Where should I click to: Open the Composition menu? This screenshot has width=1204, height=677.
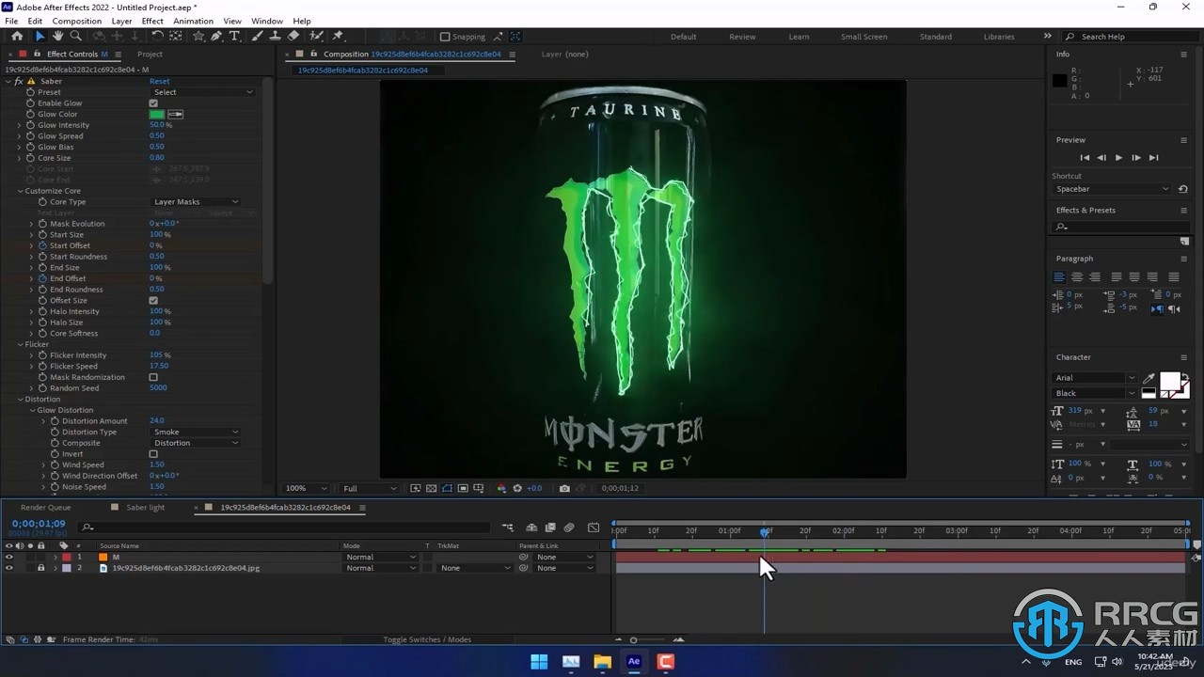point(77,21)
